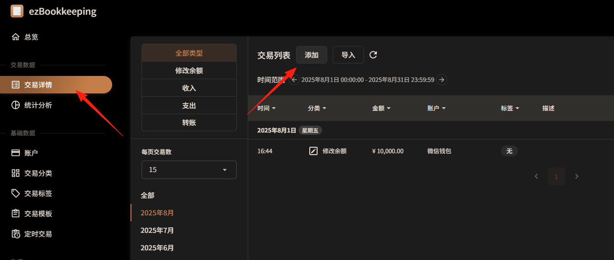Click the pie chart icon beside 统计分析
Screen dimensions: 614x260
click(x=16, y=105)
